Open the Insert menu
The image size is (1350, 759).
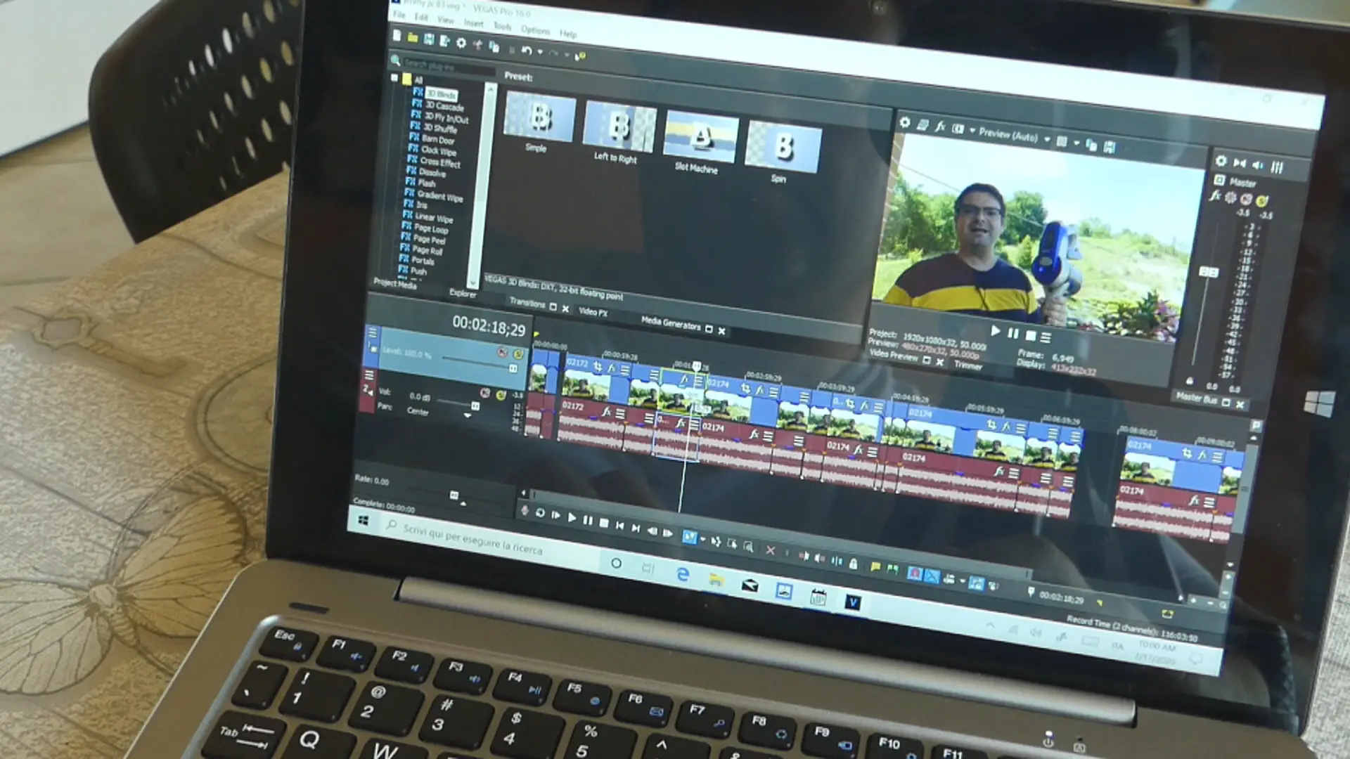tap(473, 22)
